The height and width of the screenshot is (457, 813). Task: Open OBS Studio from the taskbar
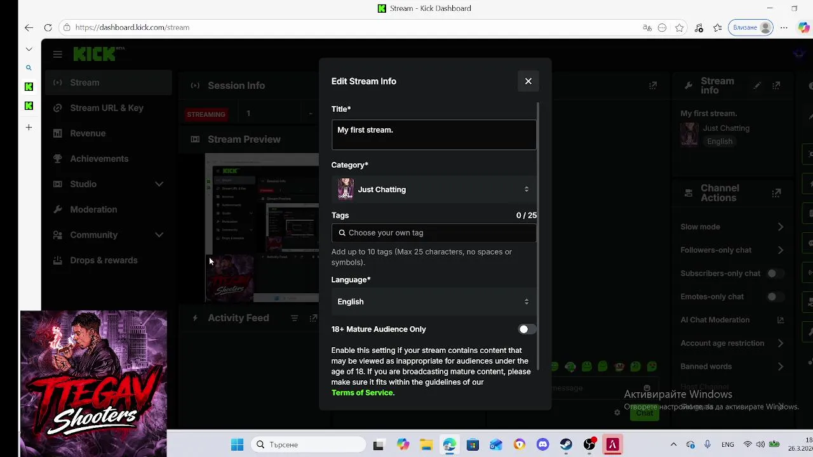[589, 444]
